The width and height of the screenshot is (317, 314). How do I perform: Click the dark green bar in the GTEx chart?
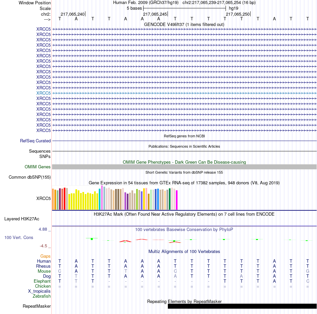(x=170, y=199)
